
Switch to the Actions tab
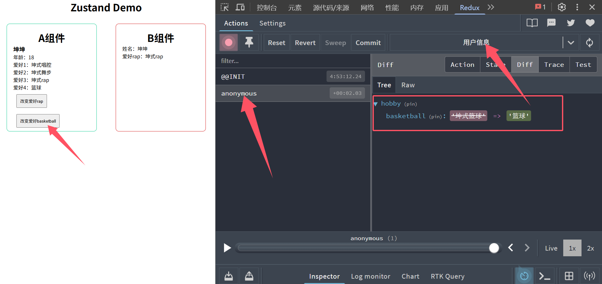236,23
